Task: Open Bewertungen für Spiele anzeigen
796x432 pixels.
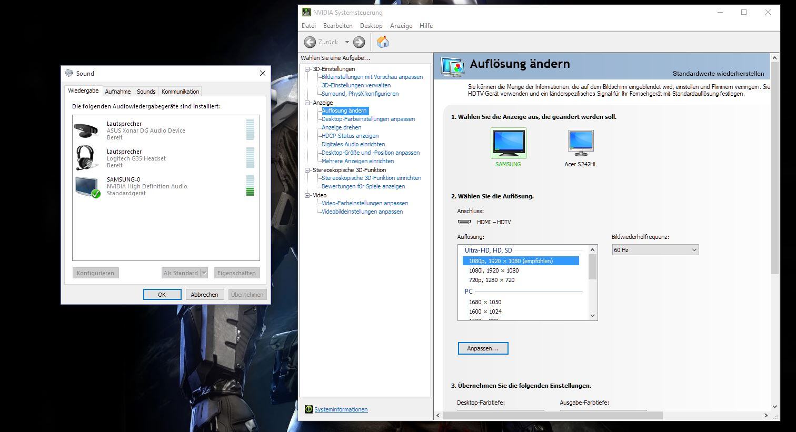Action: click(363, 186)
